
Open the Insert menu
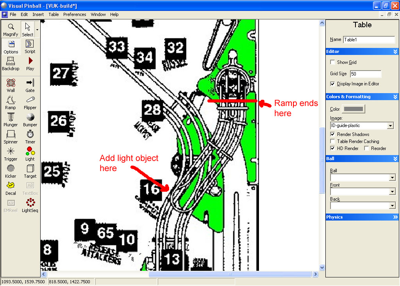(x=38, y=14)
